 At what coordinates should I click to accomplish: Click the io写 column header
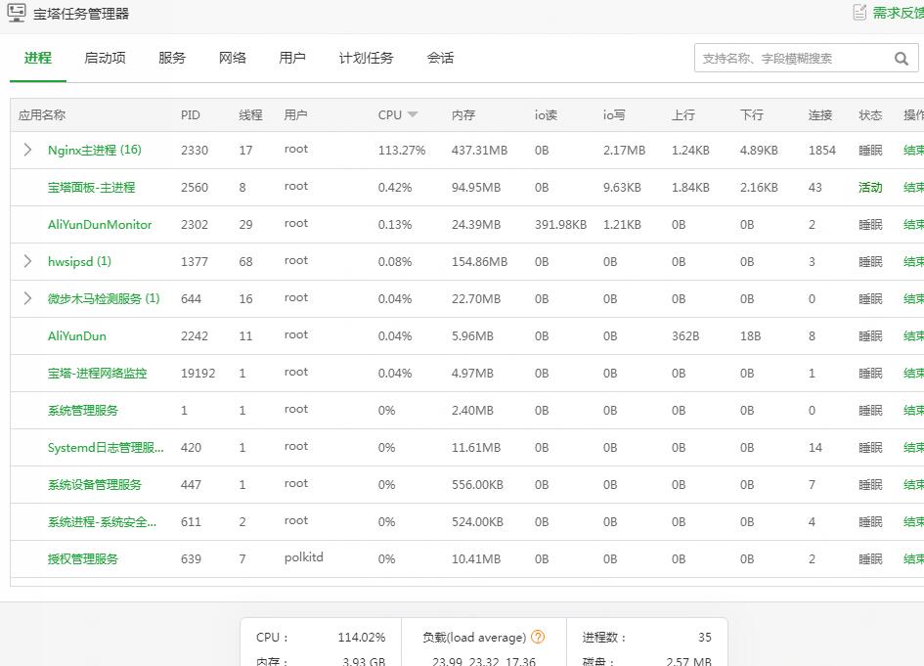tap(614, 115)
